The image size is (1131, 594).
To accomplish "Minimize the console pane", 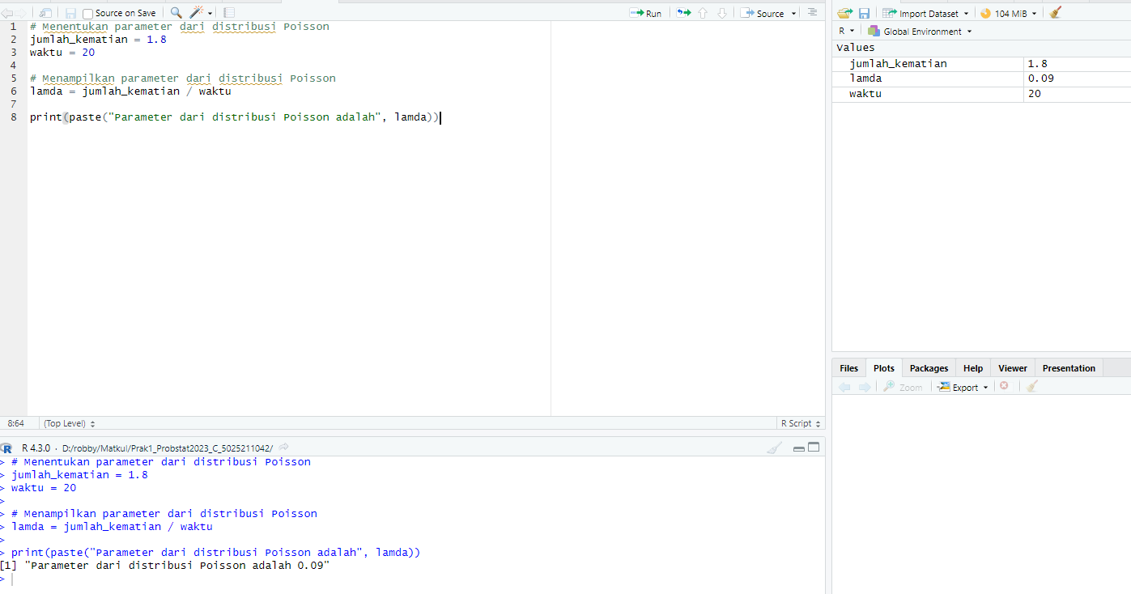I will point(799,448).
